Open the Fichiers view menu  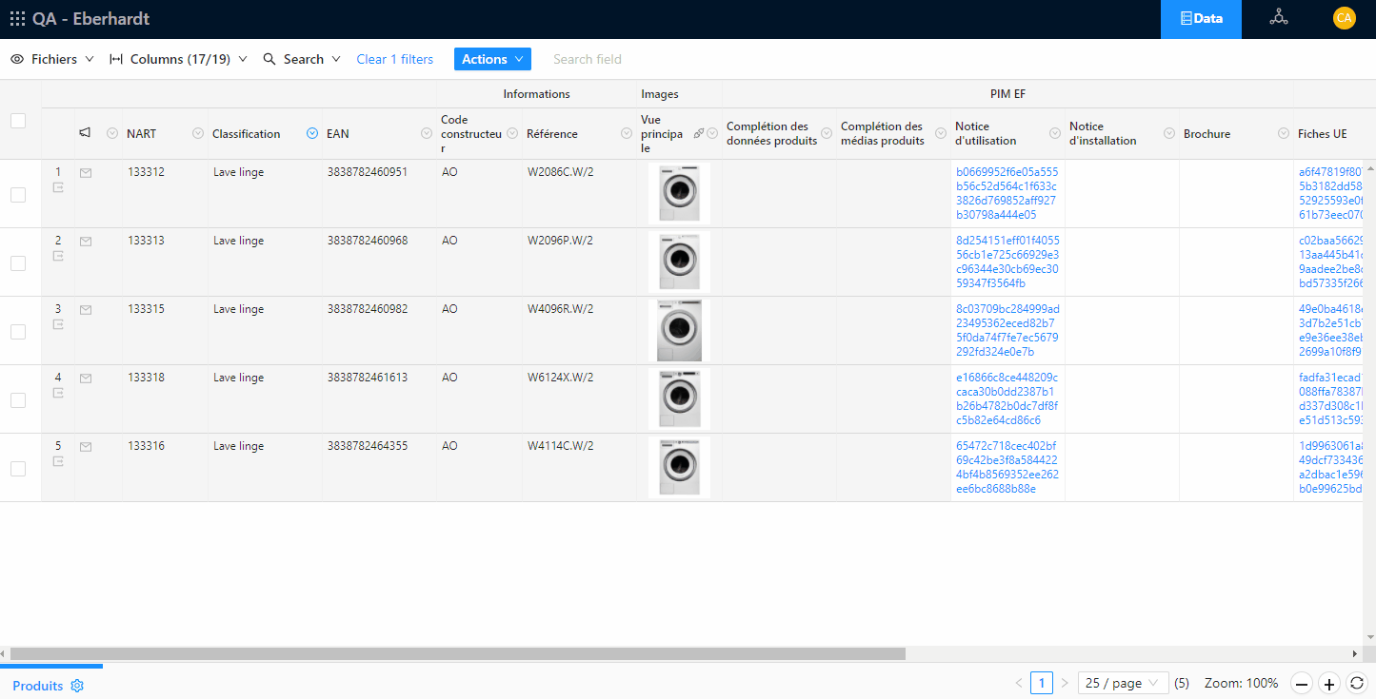coord(52,59)
